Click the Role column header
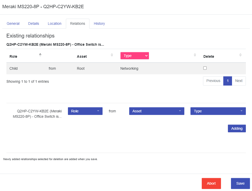The height and width of the screenshot is (191, 252). pos(13,56)
